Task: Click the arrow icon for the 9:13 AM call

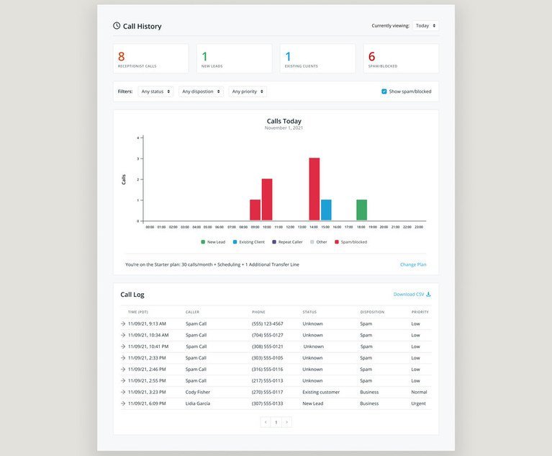Action: click(122, 323)
